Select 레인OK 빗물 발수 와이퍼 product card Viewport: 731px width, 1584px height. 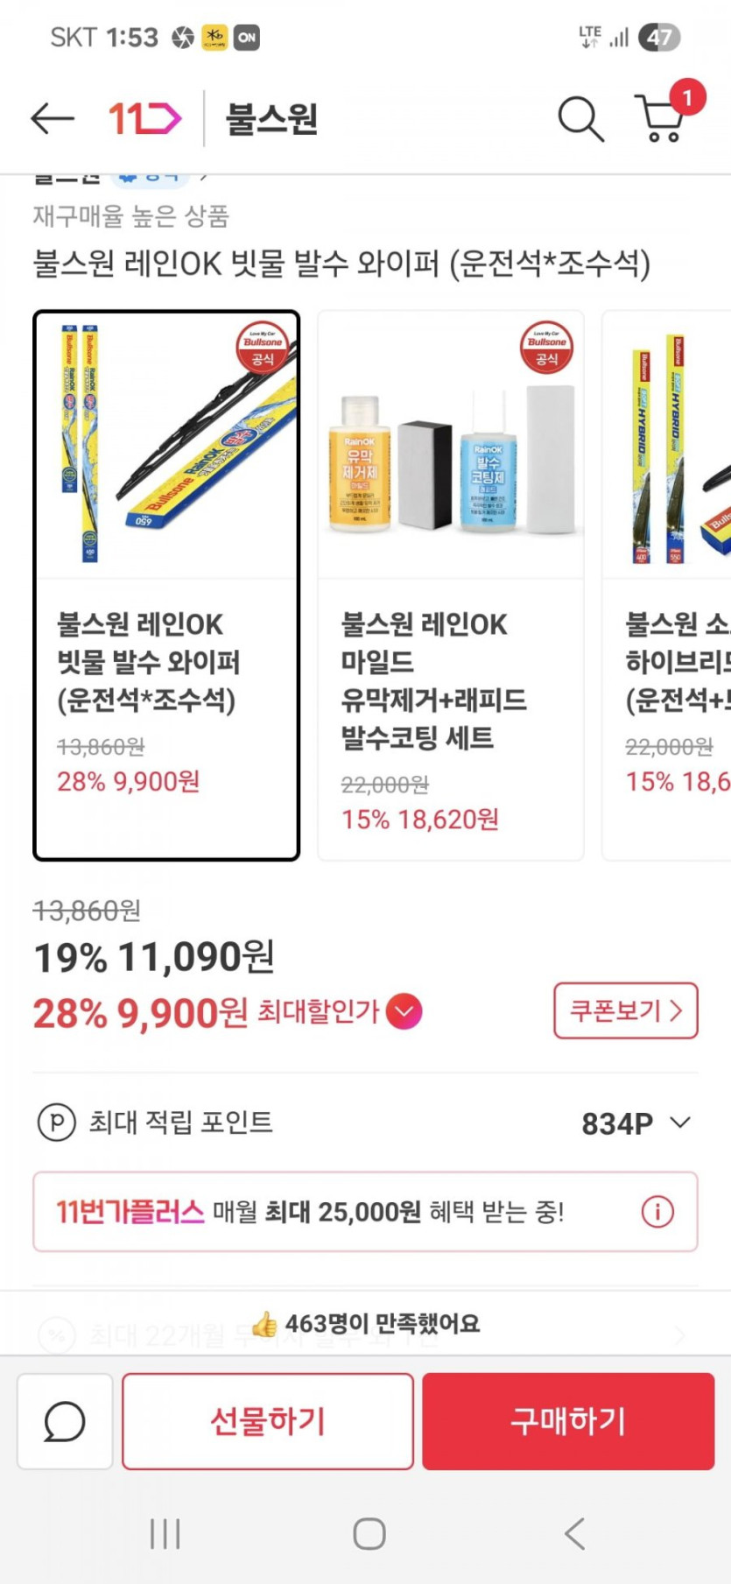[166, 585]
